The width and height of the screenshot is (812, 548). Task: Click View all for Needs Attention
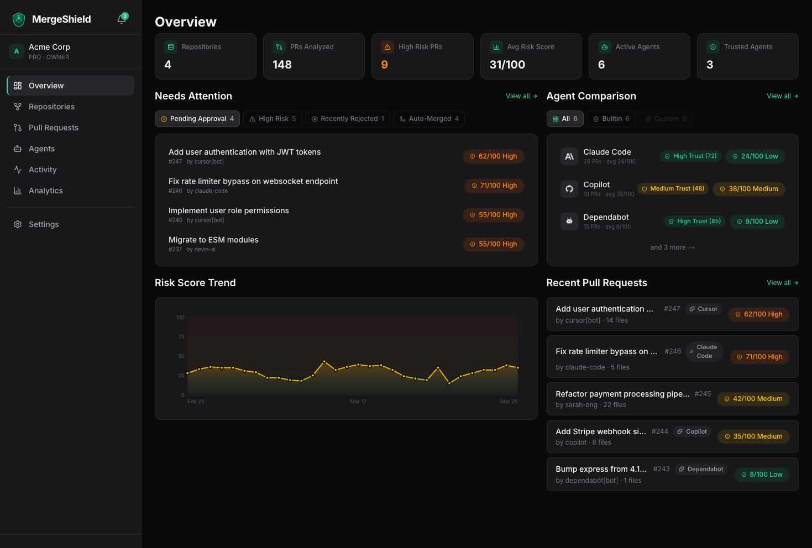point(521,96)
